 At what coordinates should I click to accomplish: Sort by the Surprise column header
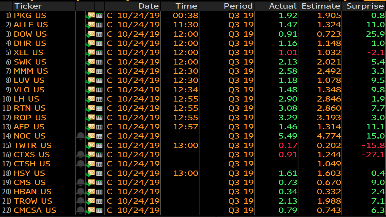coord(365,6)
